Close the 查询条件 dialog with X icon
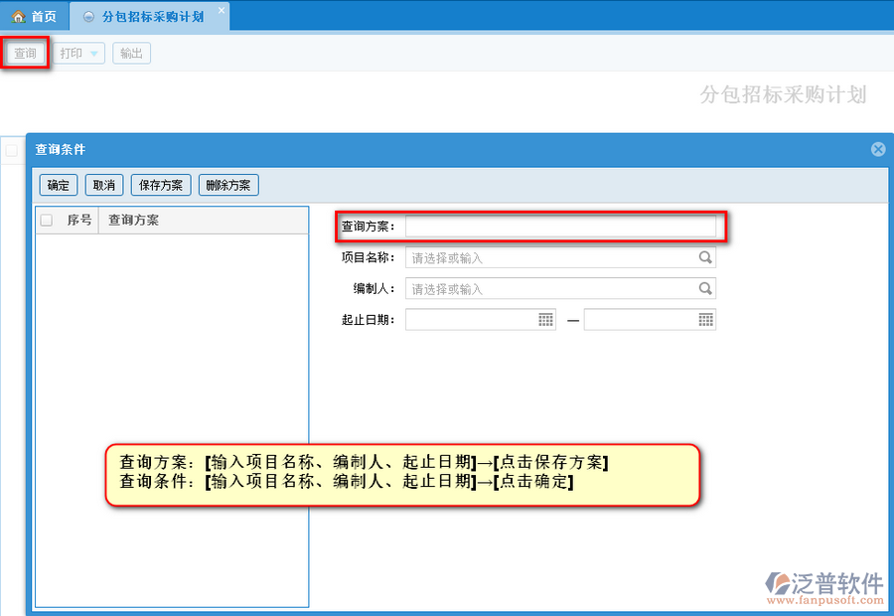894x616 pixels. click(878, 149)
